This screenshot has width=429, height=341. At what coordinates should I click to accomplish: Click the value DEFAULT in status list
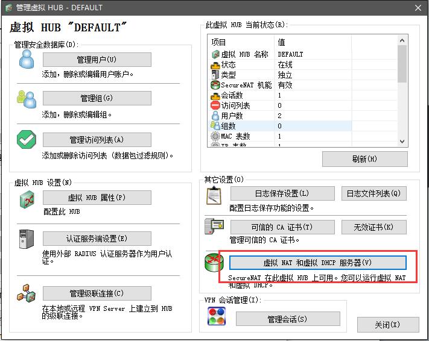coord(290,54)
